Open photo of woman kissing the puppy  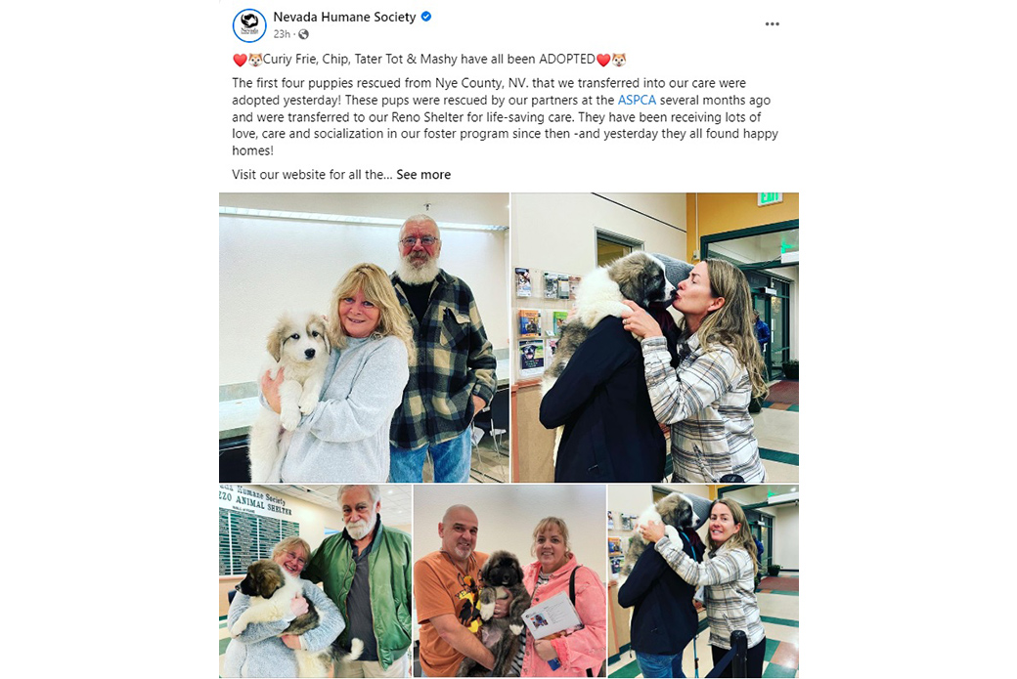(x=655, y=338)
